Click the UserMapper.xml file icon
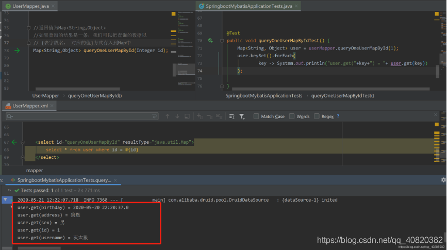 pos(8,106)
